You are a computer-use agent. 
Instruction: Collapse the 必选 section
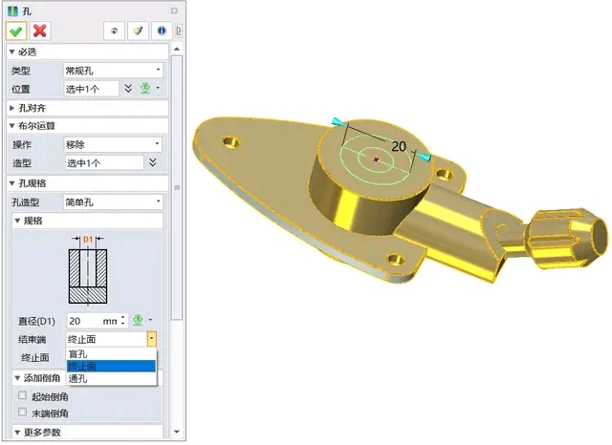click(x=11, y=52)
